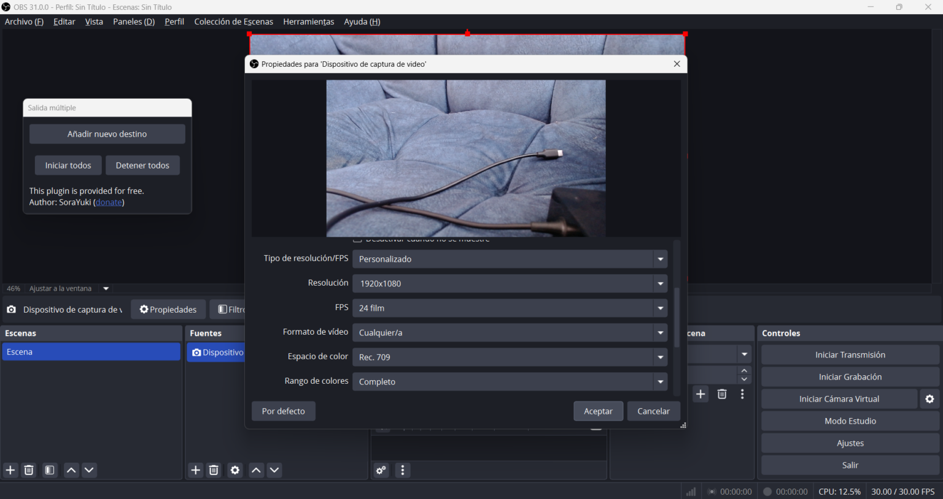Increase transition duration with the up stepper
The image size is (943, 499).
click(x=744, y=370)
